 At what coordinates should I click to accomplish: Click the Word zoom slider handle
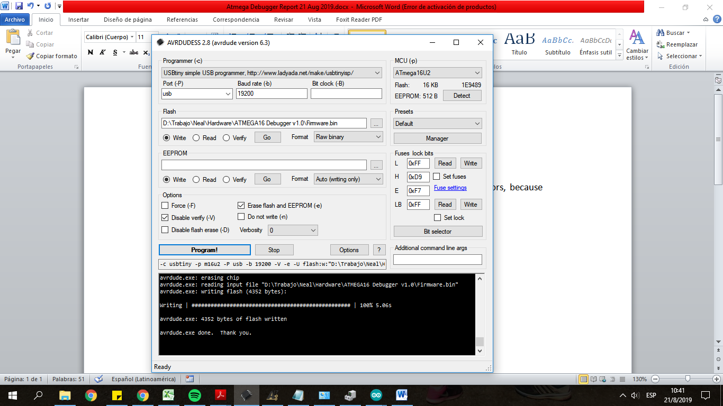tap(687, 379)
